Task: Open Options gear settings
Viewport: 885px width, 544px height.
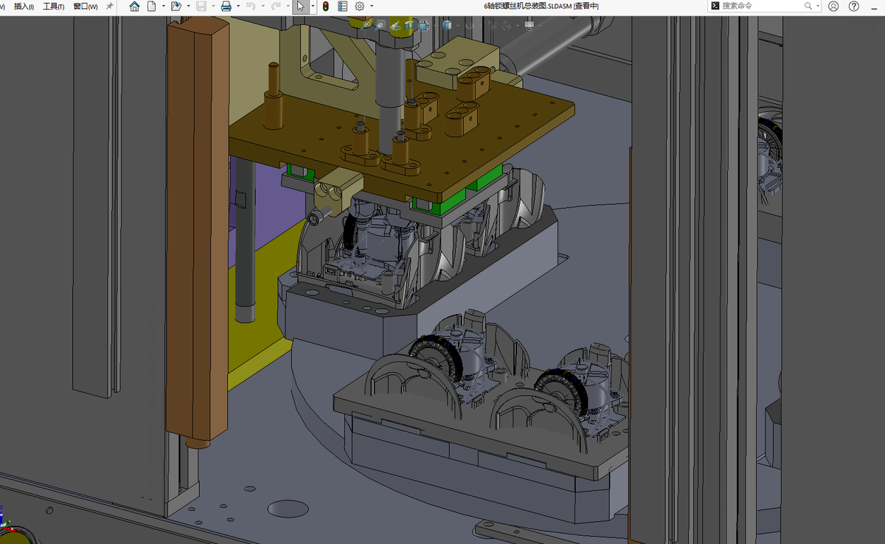Action: (x=360, y=6)
